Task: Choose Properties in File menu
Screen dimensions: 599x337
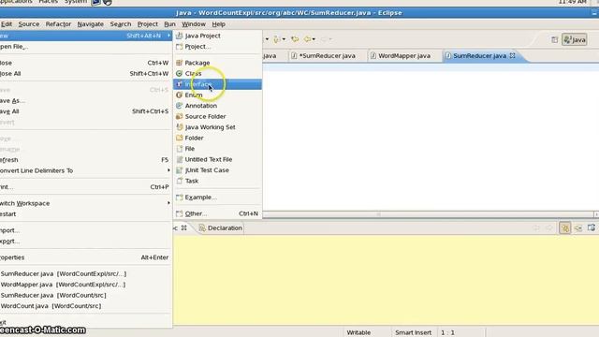Action: pyautogui.click(x=85, y=257)
